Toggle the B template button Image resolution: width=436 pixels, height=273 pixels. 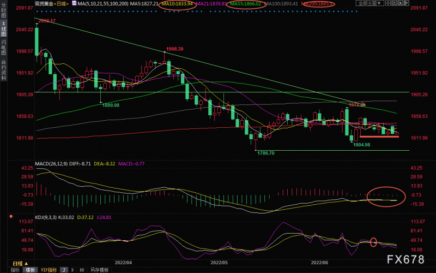click(73, 270)
